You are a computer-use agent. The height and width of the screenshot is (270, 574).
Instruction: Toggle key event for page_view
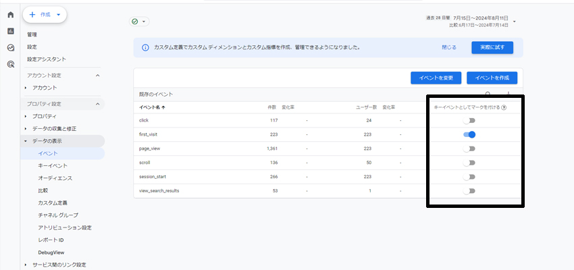469,148
